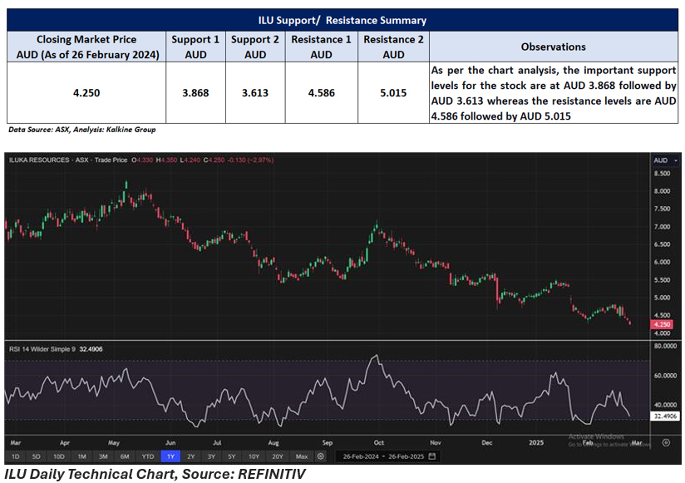Click the 2025 label on time axis
The height and width of the screenshot is (483, 685).
[x=536, y=442]
